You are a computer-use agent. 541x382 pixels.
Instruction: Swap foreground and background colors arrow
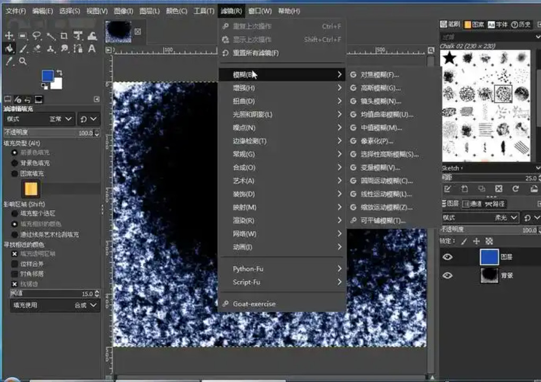click(x=59, y=73)
